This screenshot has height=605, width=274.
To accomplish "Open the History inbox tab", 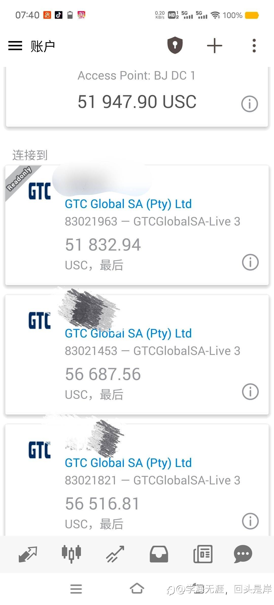I will point(159,554).
